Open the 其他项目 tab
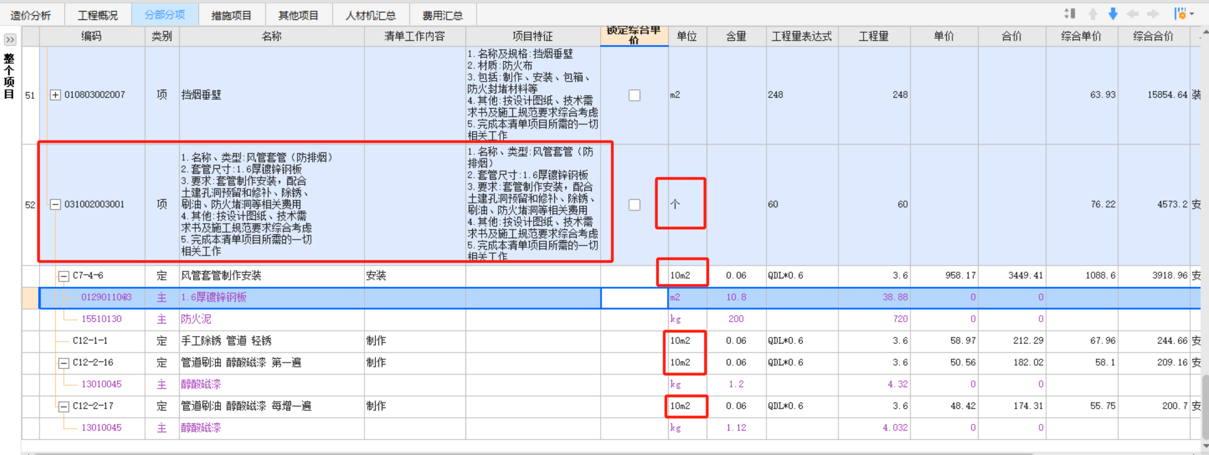 pyautogui.click(x=299, y=15)
